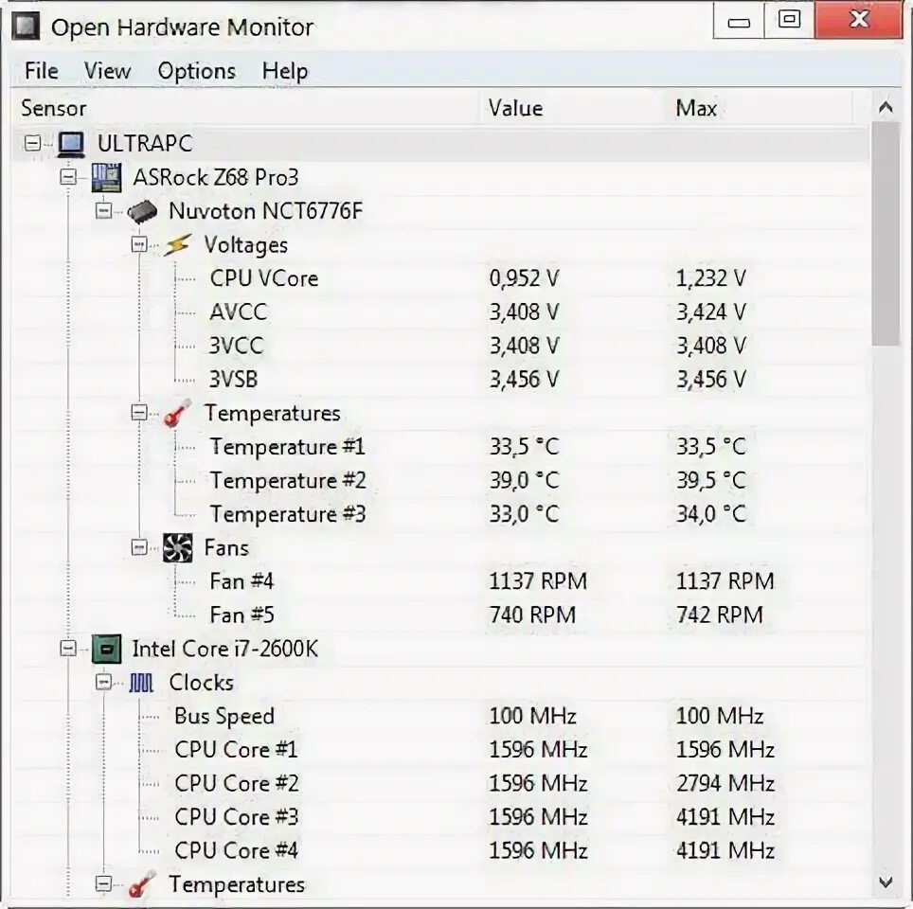The image size is (913, 909).
Task: Click the Max column header
Action: (x=760, y=108)
